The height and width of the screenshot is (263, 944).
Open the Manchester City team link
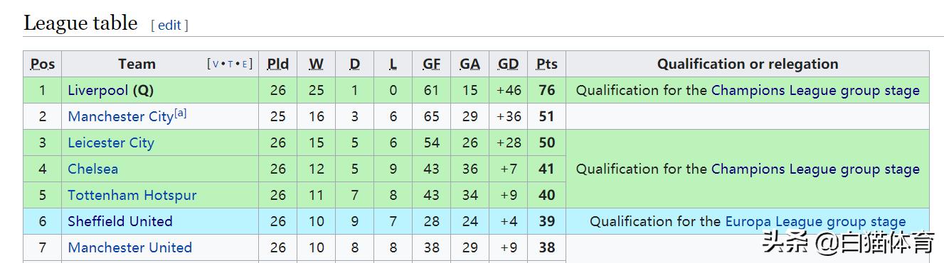[x=120, y=116]
